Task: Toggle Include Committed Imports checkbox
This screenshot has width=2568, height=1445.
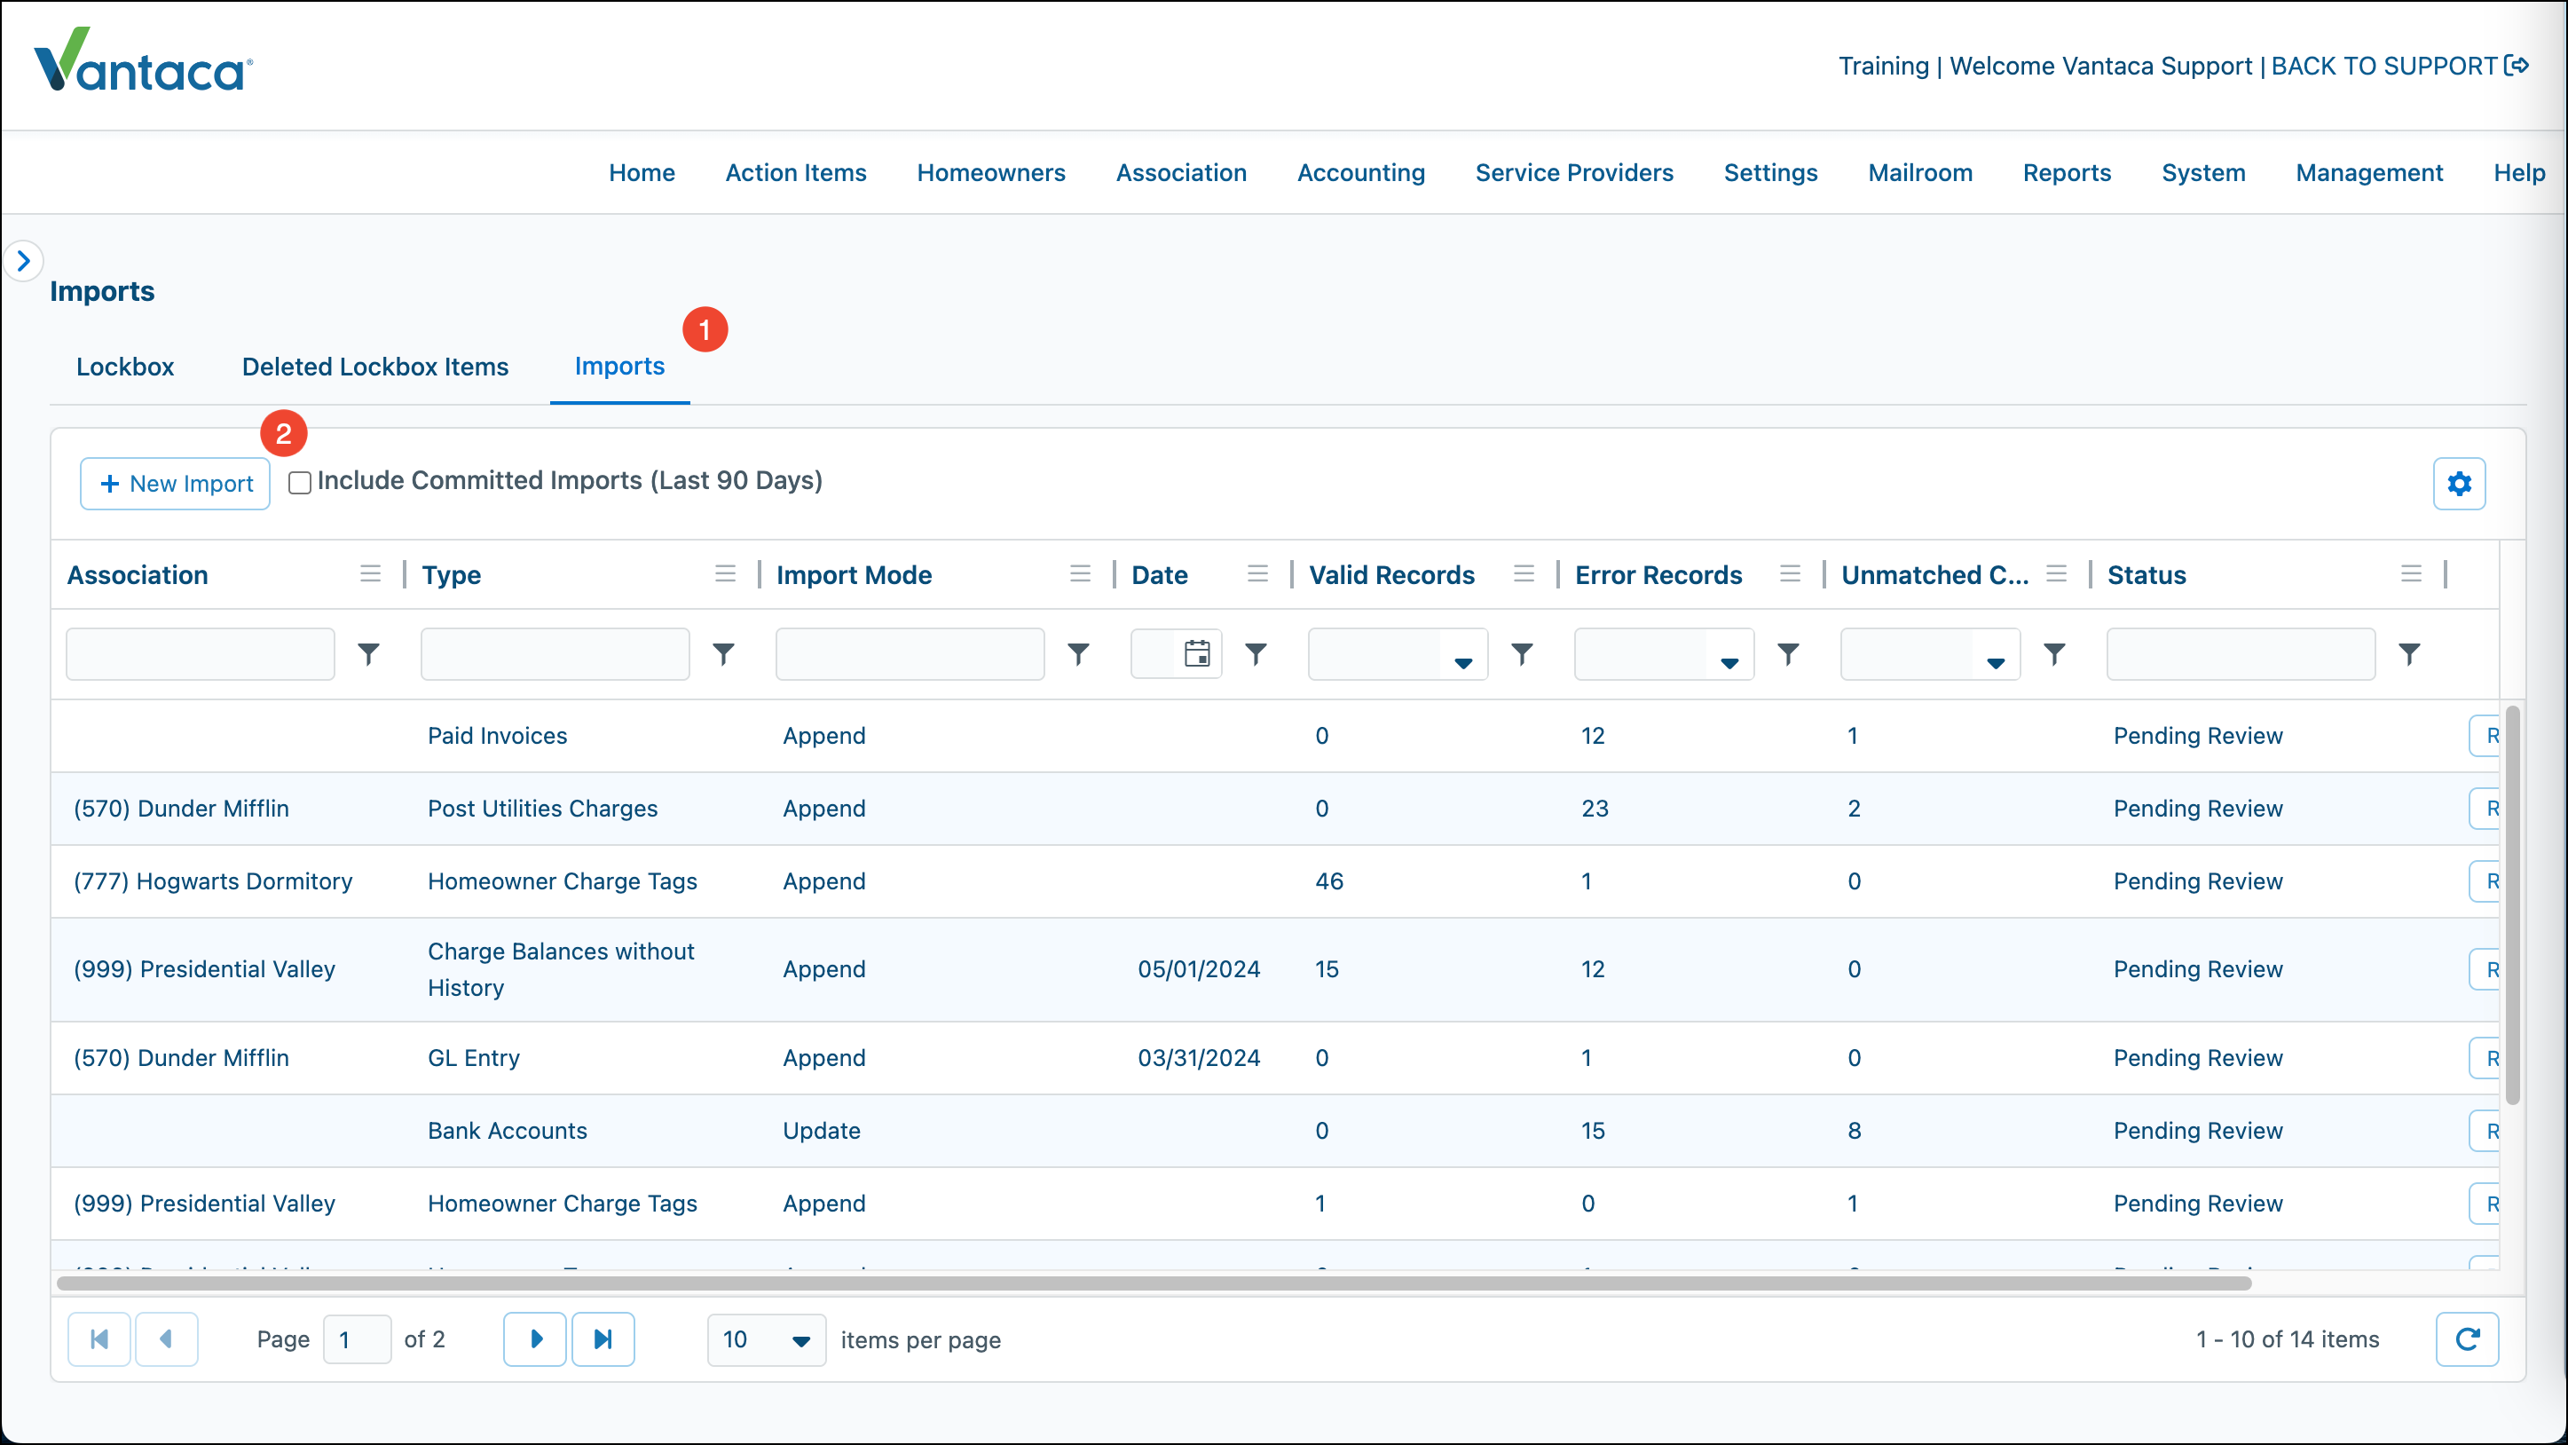Action: [x=299, y=483]
